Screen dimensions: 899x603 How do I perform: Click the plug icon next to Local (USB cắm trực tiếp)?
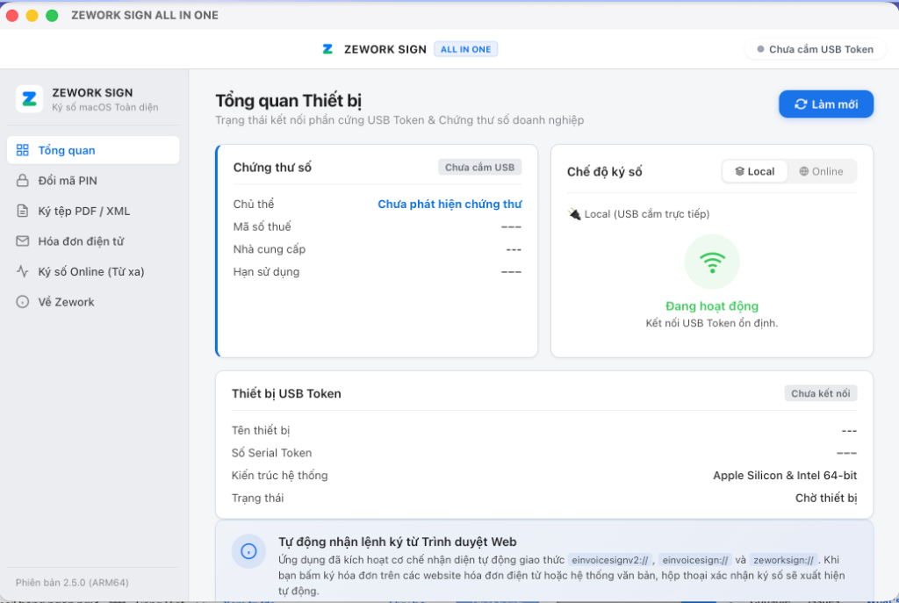(574, 214)
